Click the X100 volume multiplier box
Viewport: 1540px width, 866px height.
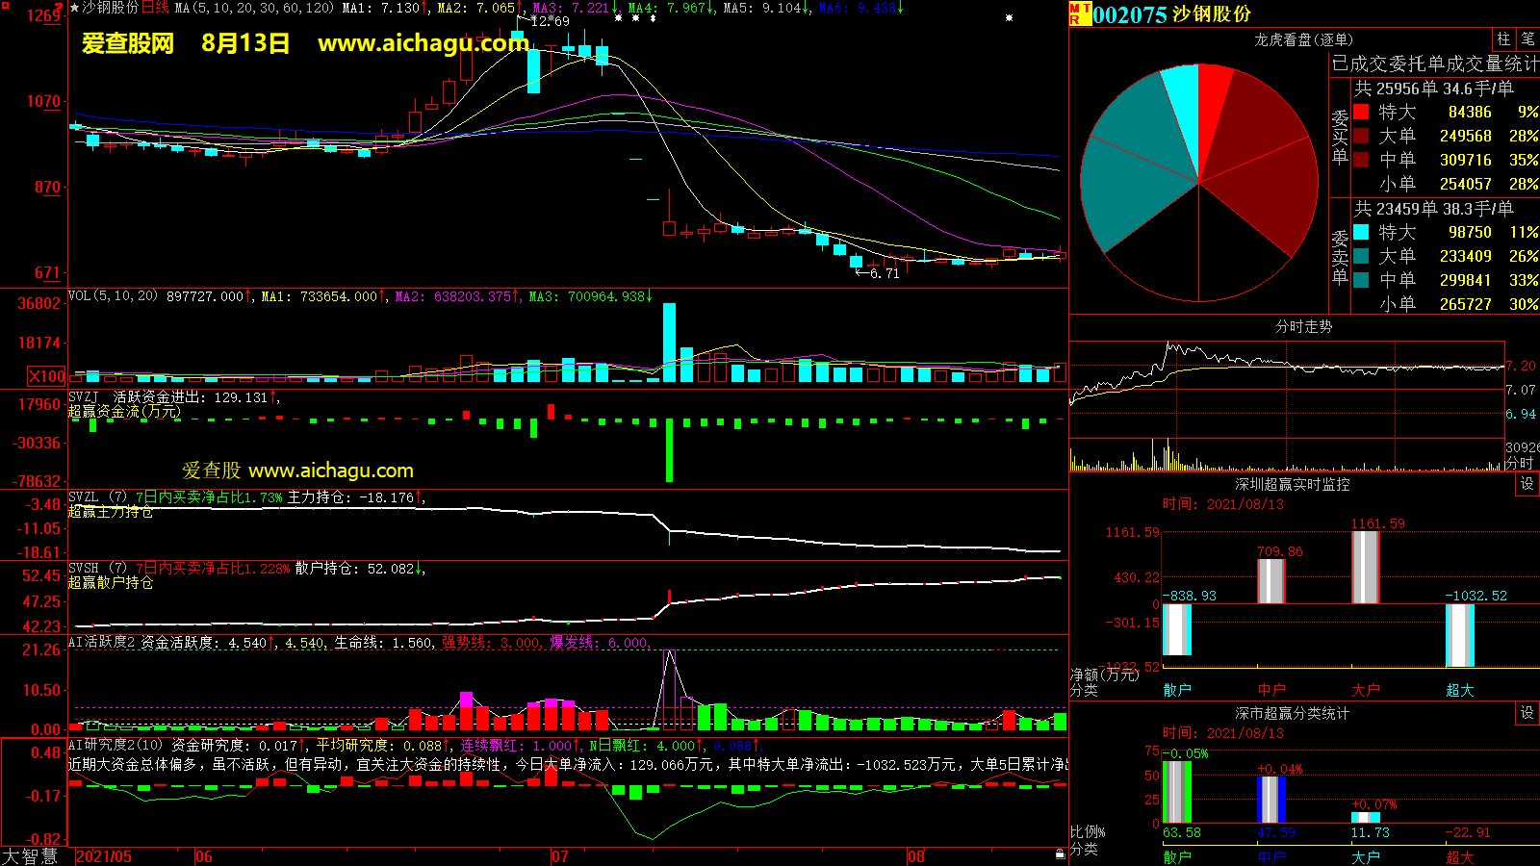[x=47, y=377]
